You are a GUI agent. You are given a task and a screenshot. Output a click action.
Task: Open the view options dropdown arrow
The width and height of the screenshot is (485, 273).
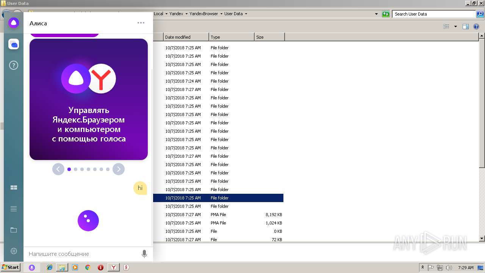pyautogui.click(x=455, y=27)
